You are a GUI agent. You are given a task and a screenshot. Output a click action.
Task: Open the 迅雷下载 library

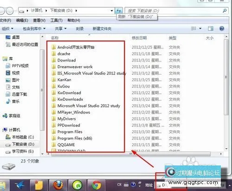16,94
